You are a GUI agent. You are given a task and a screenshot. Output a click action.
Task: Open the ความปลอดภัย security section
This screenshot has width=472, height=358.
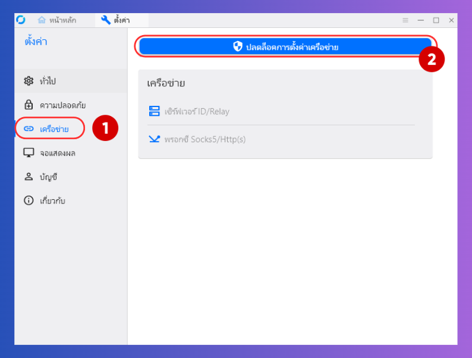coord(71,105)
